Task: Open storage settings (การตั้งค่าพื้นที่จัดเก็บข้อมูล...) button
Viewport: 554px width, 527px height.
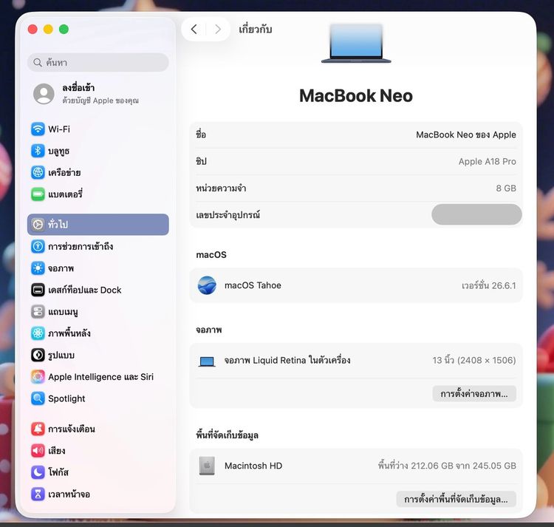Action: tap(456, 499)
